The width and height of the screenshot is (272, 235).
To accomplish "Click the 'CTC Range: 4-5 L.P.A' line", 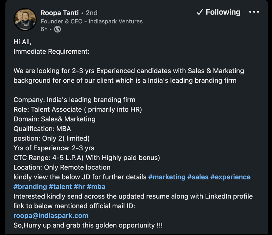I will pyautogui.click(x=87, y=158).
